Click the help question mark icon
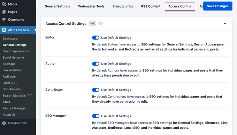 tap(101, 24)
